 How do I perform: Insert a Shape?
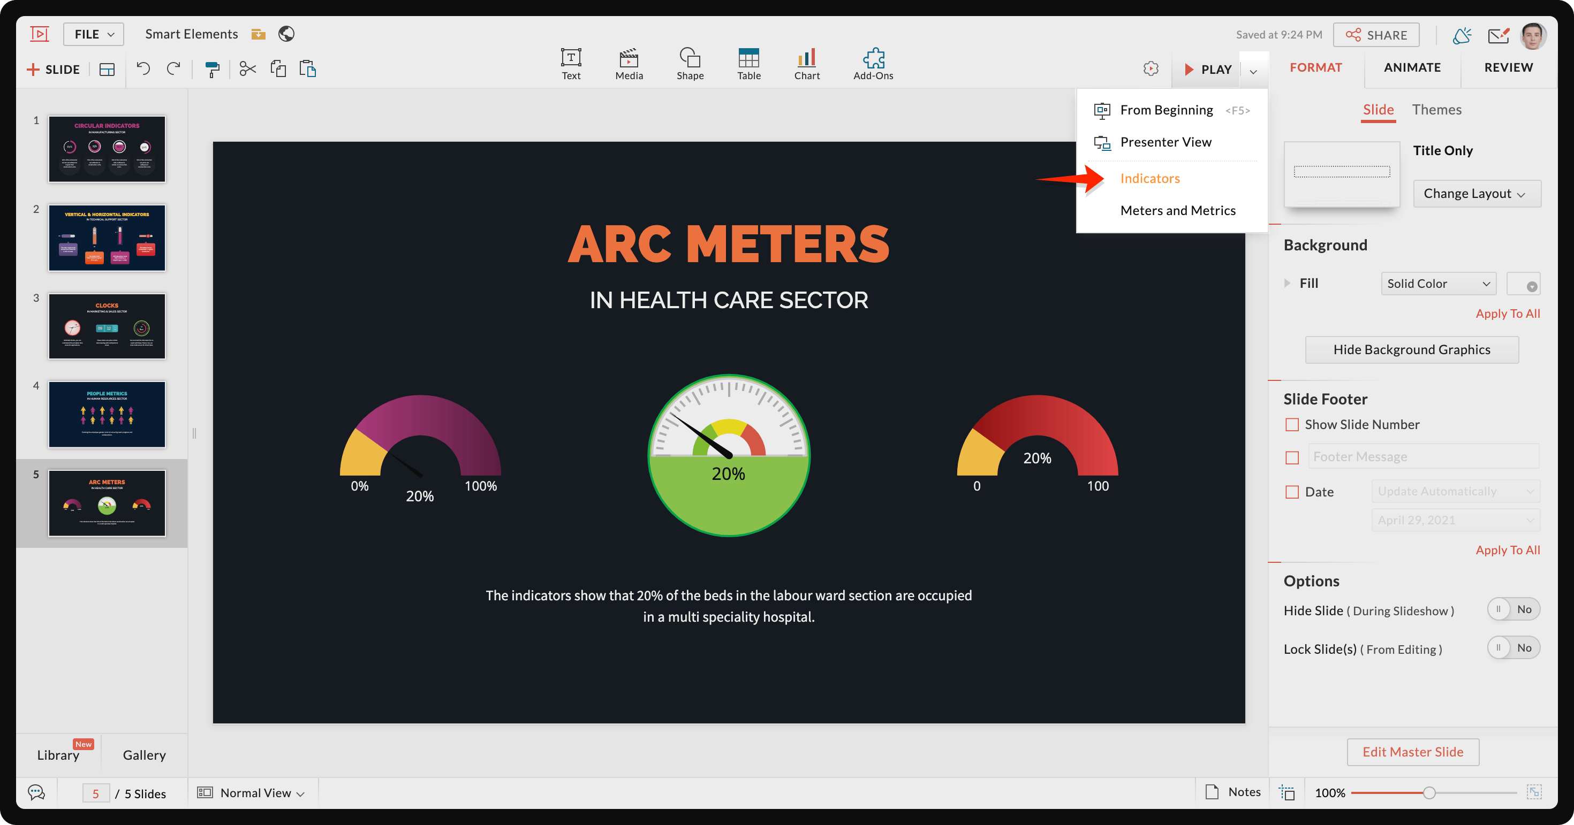[x=690, y=63]
